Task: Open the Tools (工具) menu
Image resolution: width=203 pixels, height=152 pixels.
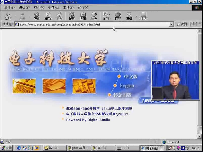Action: pos(68,8)
